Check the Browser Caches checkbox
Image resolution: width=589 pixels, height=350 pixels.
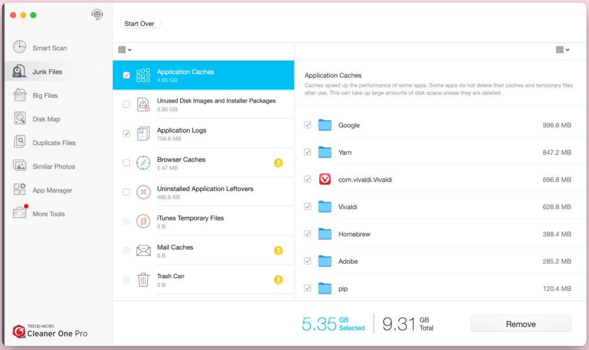tap(127, 163)
